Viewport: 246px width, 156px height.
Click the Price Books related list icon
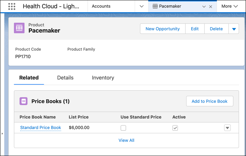coord(23,101)
